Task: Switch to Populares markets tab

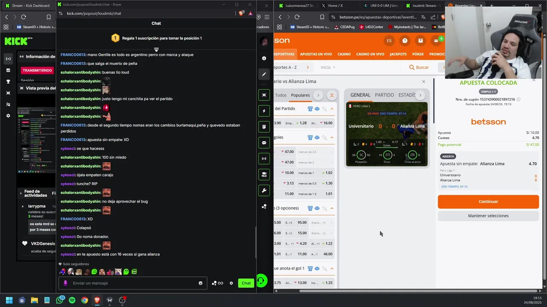Action: 300,95
